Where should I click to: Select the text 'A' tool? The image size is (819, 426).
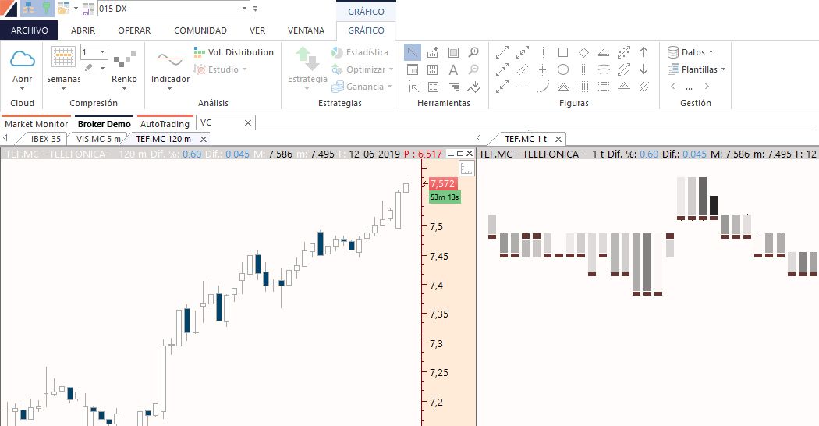click(453, 69)
